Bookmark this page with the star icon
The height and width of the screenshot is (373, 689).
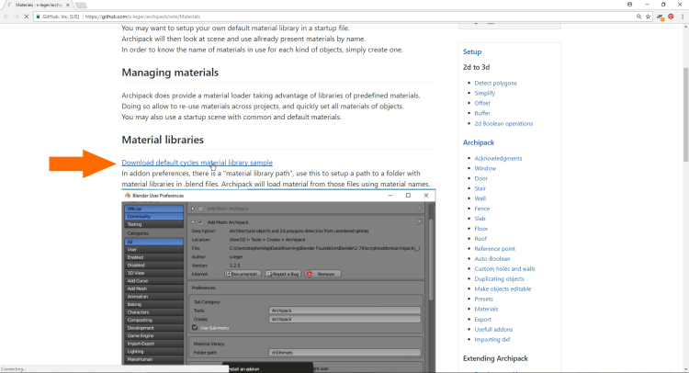[648, 17]
